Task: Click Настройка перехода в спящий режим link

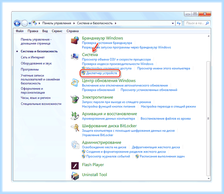Action: tap(168, 106)
